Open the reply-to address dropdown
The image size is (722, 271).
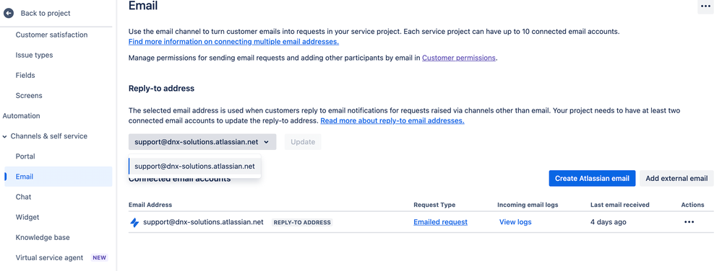coord(202,142)
